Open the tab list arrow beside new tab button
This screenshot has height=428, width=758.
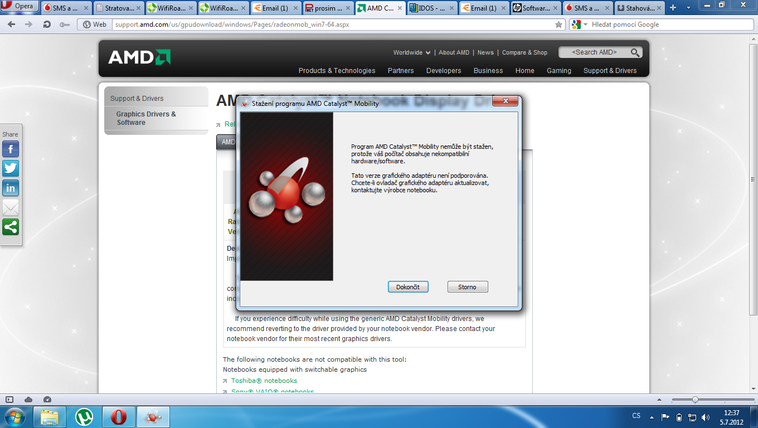pyautogui.click(x=688, y=8)
